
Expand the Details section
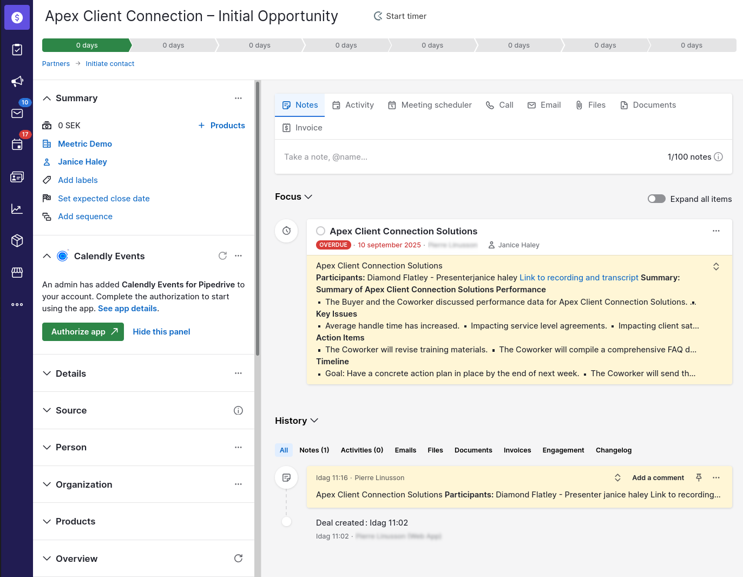(70, 373)
